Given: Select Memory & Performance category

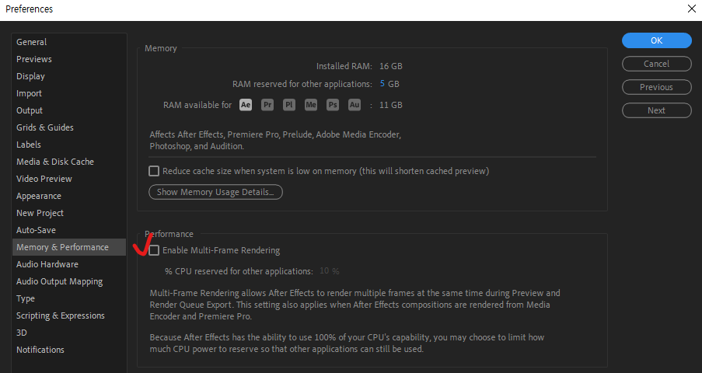Looking at the screenshot, I should pos(69,247).
